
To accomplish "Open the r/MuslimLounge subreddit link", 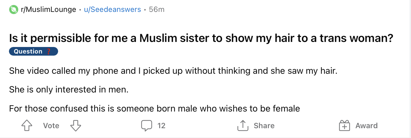I will (48, 10).
